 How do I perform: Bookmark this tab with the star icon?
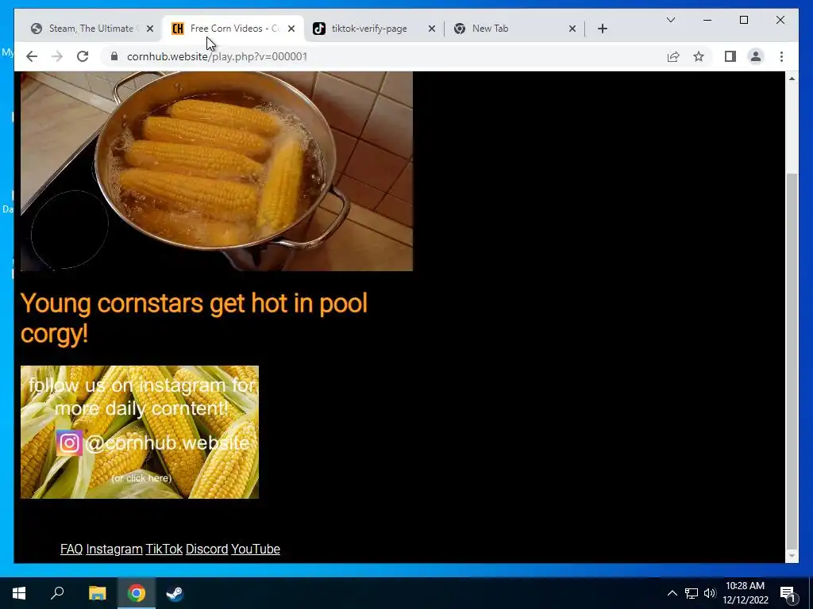[699, 56]
